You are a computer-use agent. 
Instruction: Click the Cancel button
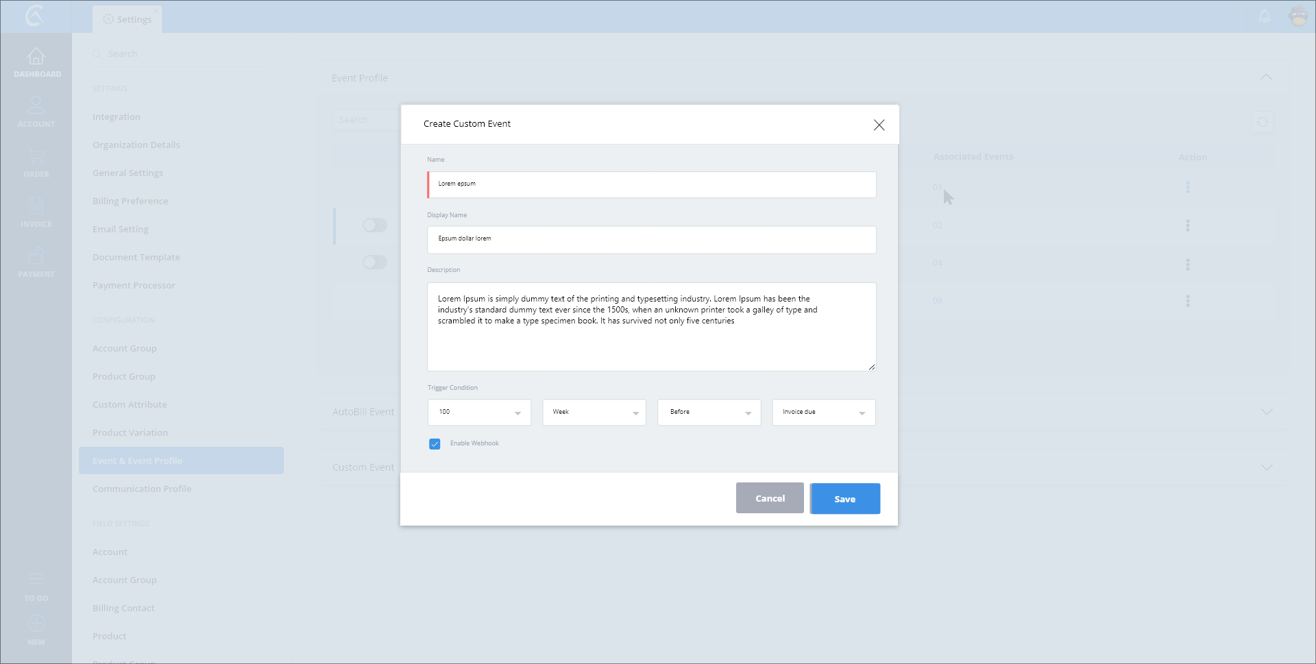[770, 498]
